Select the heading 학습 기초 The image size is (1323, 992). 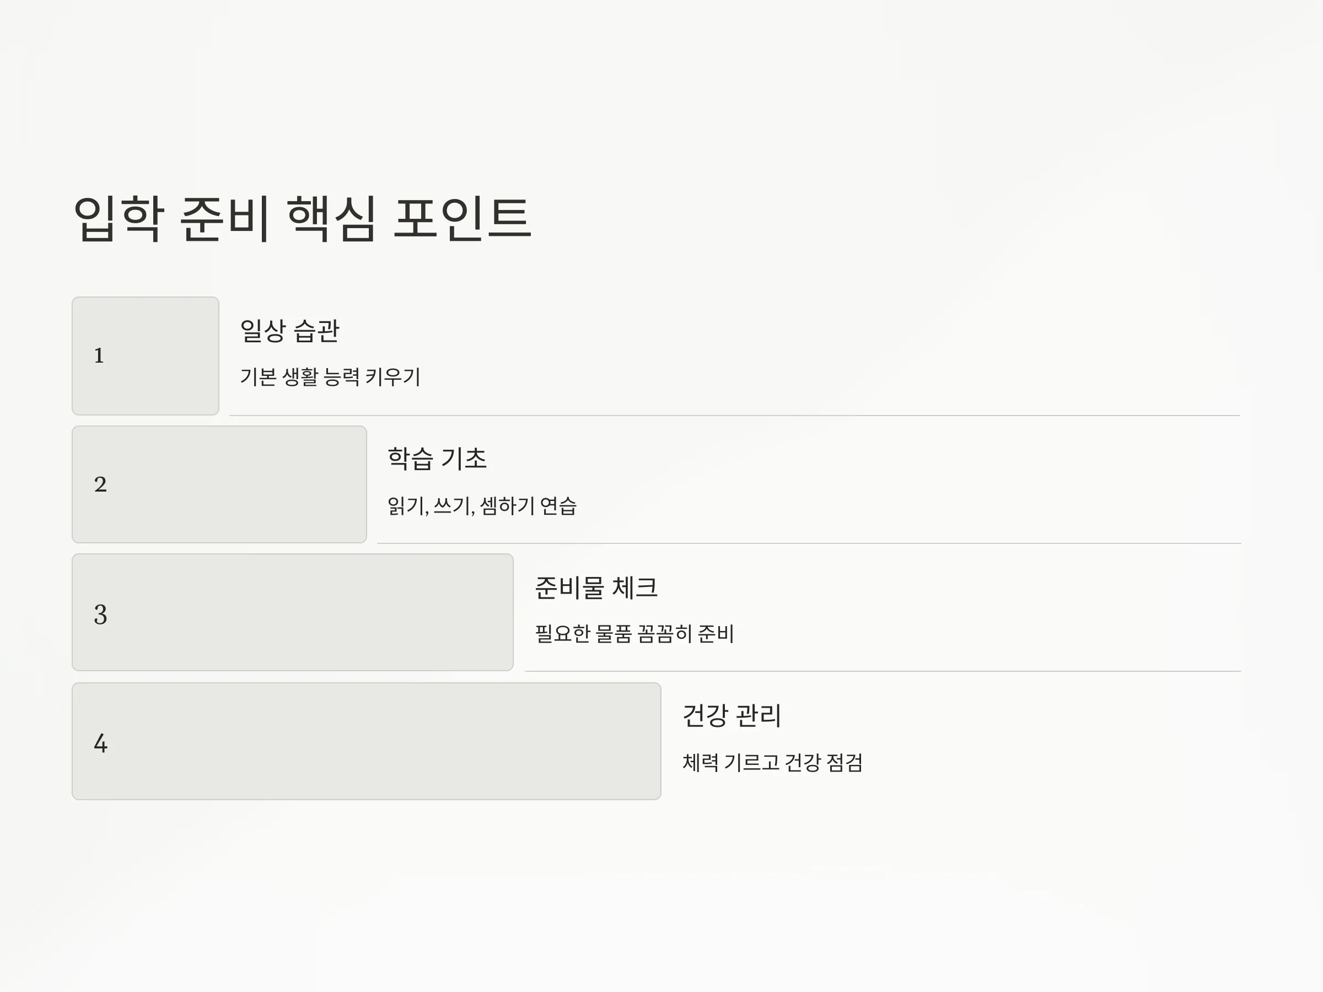pos(437,459)
